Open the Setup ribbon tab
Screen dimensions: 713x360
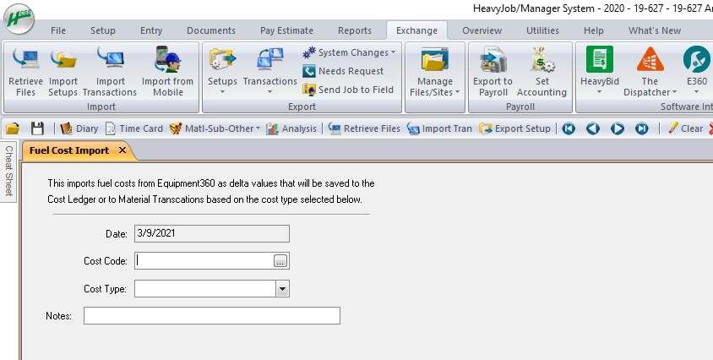(x=103, y=30)
